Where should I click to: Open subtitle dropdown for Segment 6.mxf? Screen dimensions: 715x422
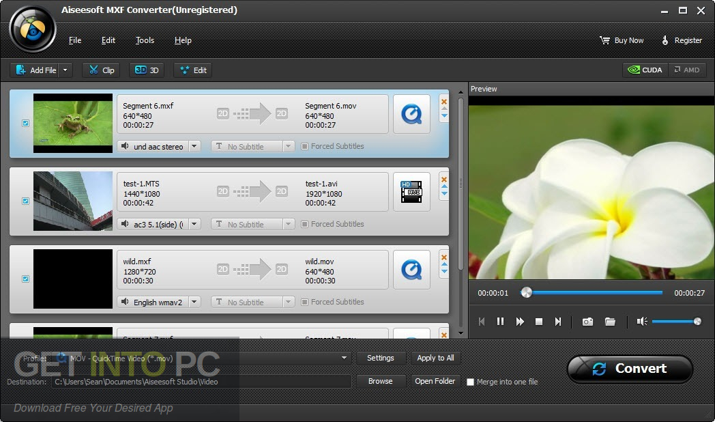(288, 146)
